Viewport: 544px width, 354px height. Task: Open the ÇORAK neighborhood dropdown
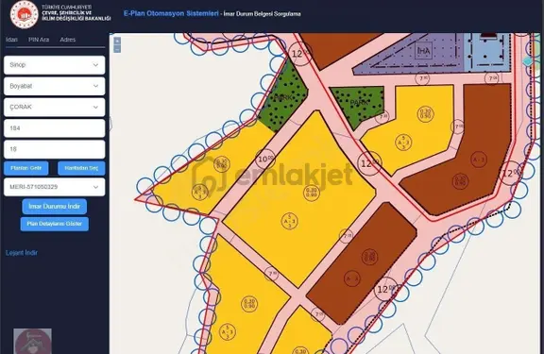55,107
